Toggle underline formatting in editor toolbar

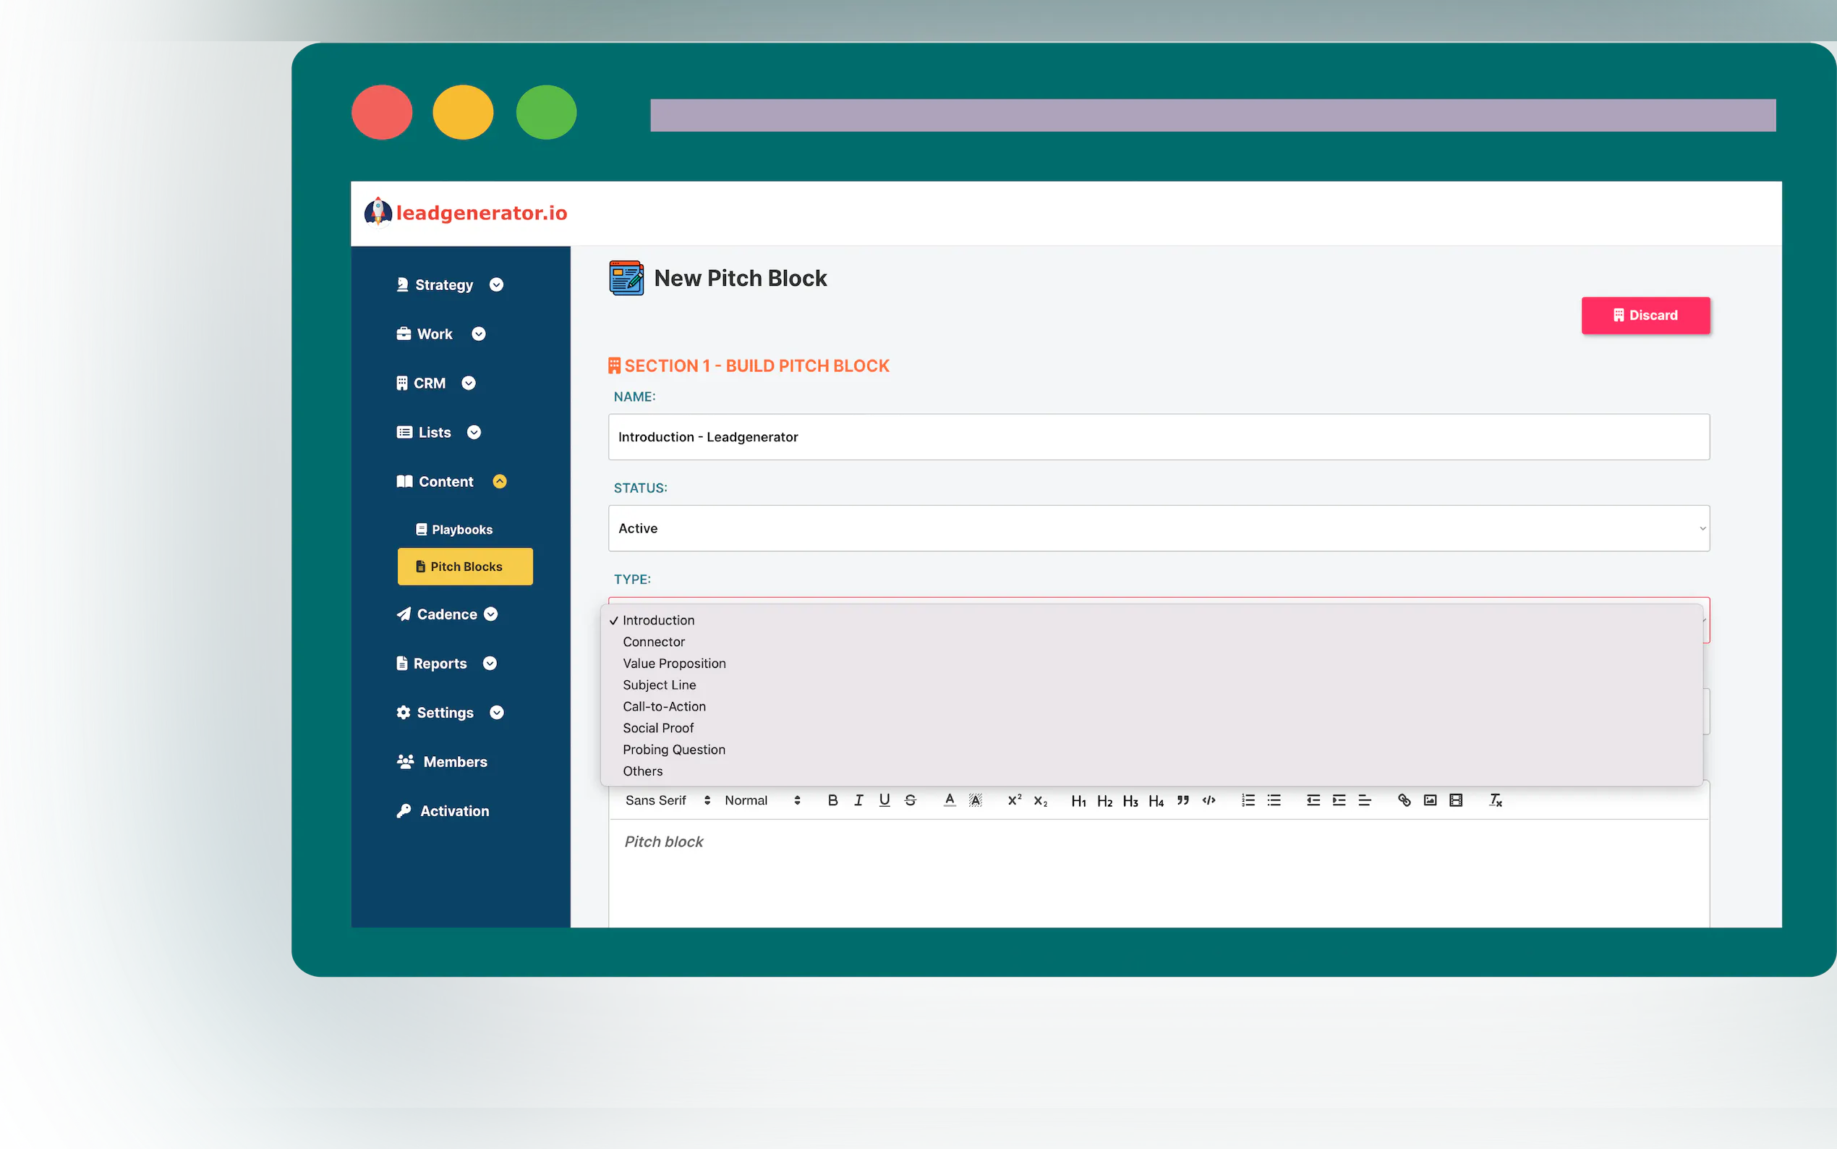point(884,800)
